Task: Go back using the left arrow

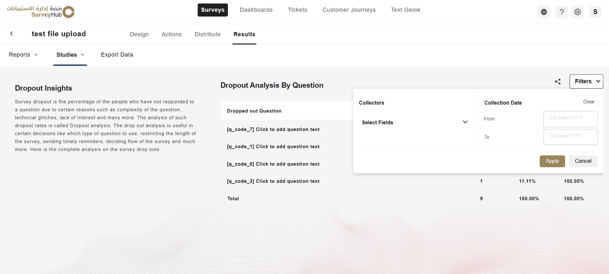Action: tap(12, 34)
